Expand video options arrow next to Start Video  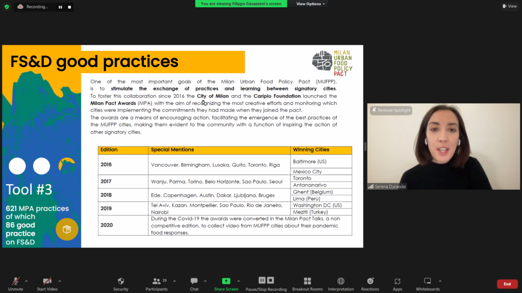point(60,280)
